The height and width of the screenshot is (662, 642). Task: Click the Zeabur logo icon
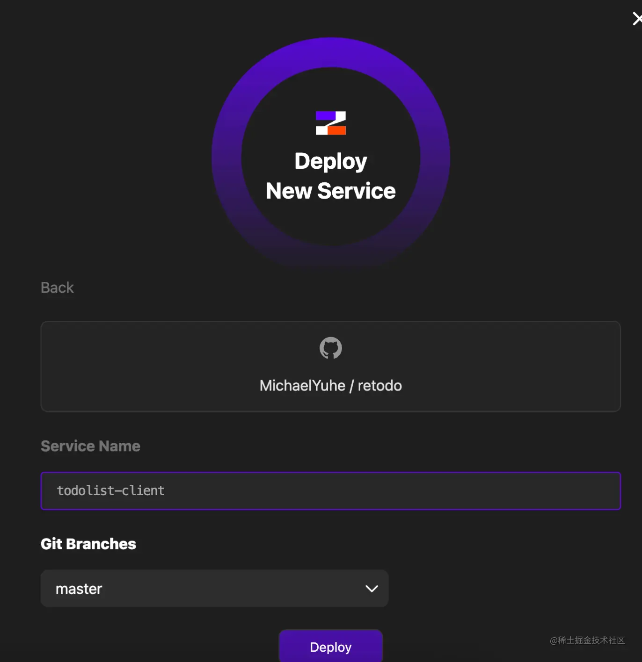tap(331, 123)
